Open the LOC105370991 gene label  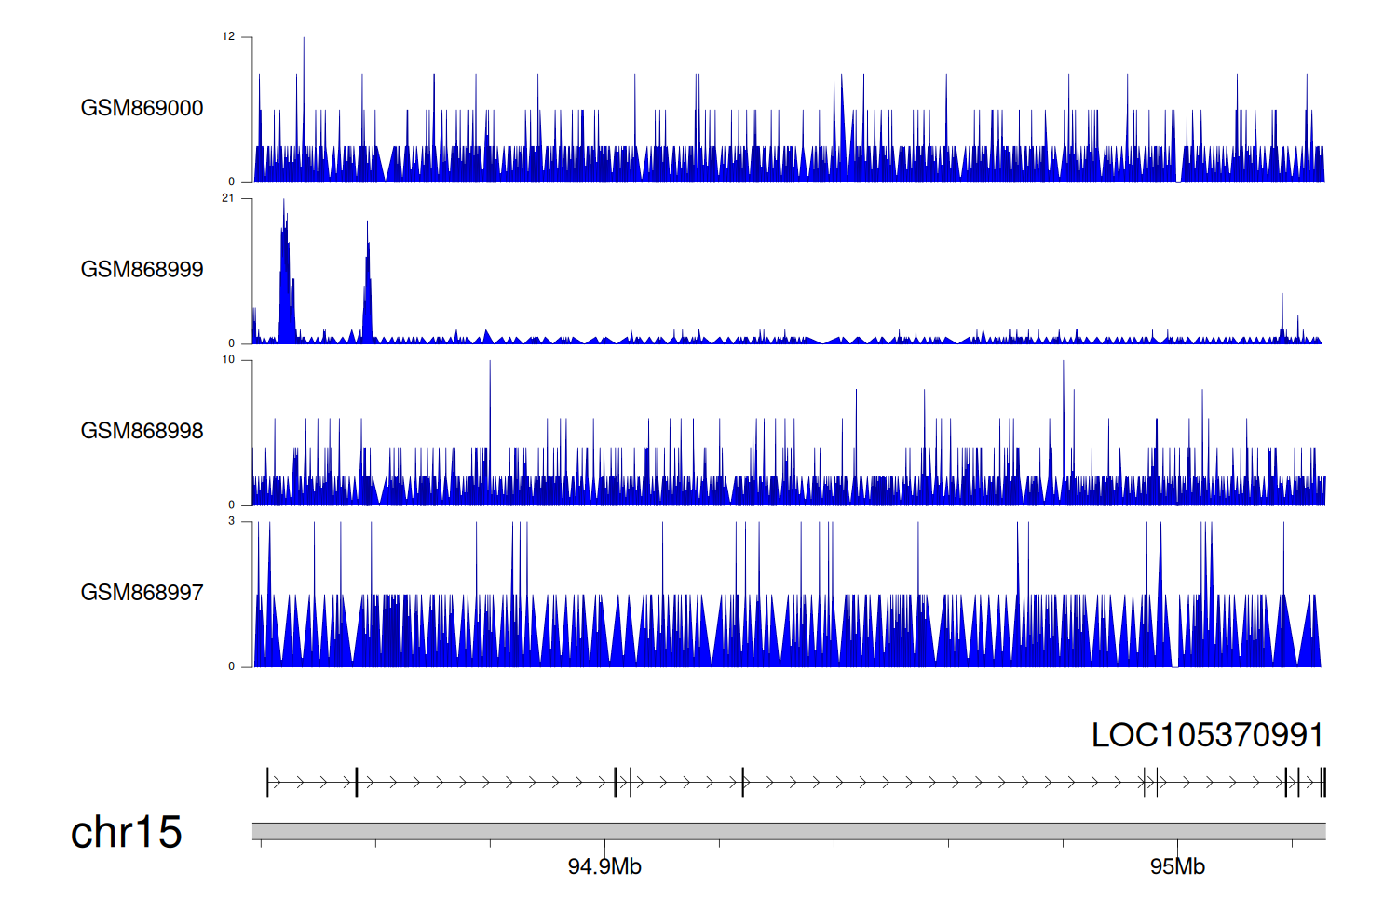coord(1207,735)
